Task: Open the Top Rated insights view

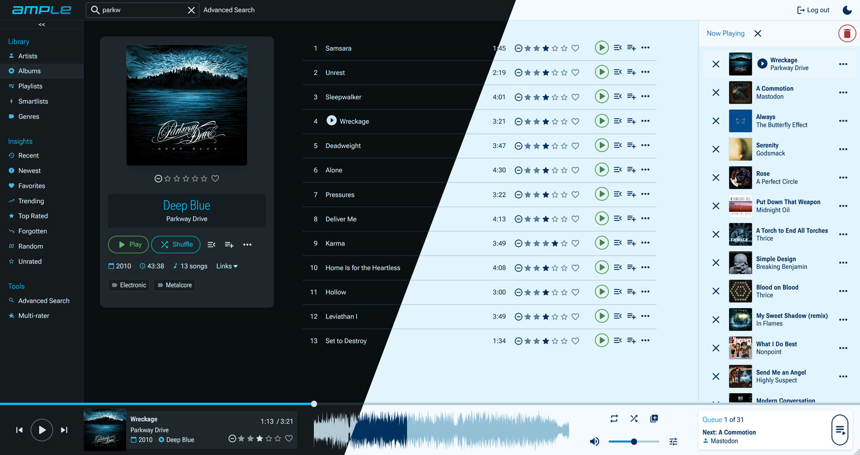Action: (x=32, y=216)
